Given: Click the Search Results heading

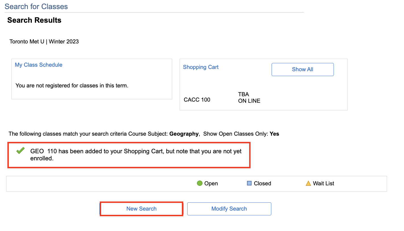Looking at the screenshot, I should pyautogui.click(x=34, y=20).
